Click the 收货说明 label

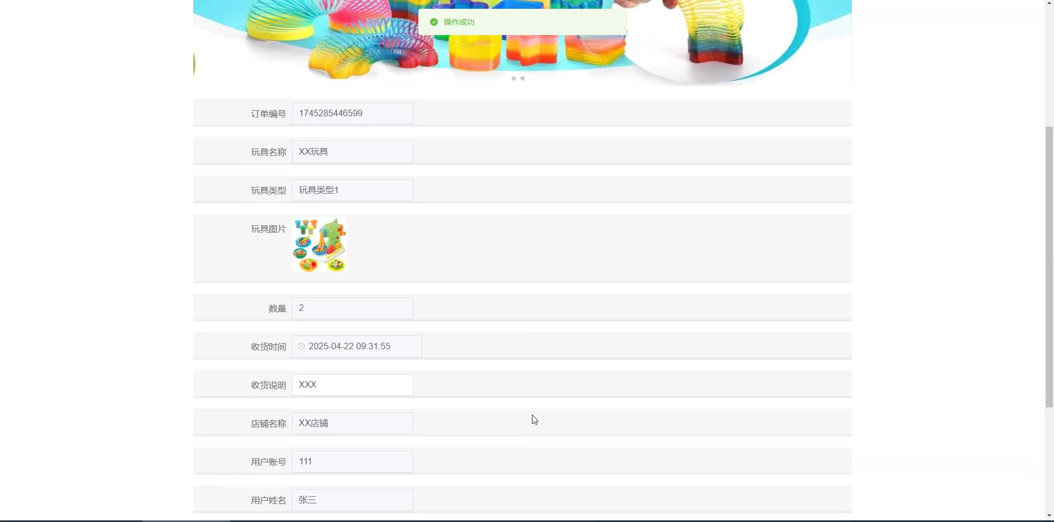point(268,385)
